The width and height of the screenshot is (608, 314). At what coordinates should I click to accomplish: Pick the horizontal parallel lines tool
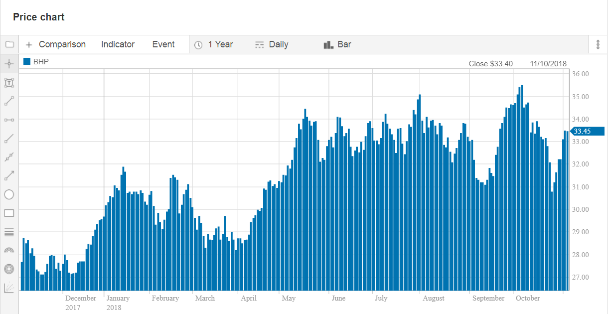click(x=9, y=232)
